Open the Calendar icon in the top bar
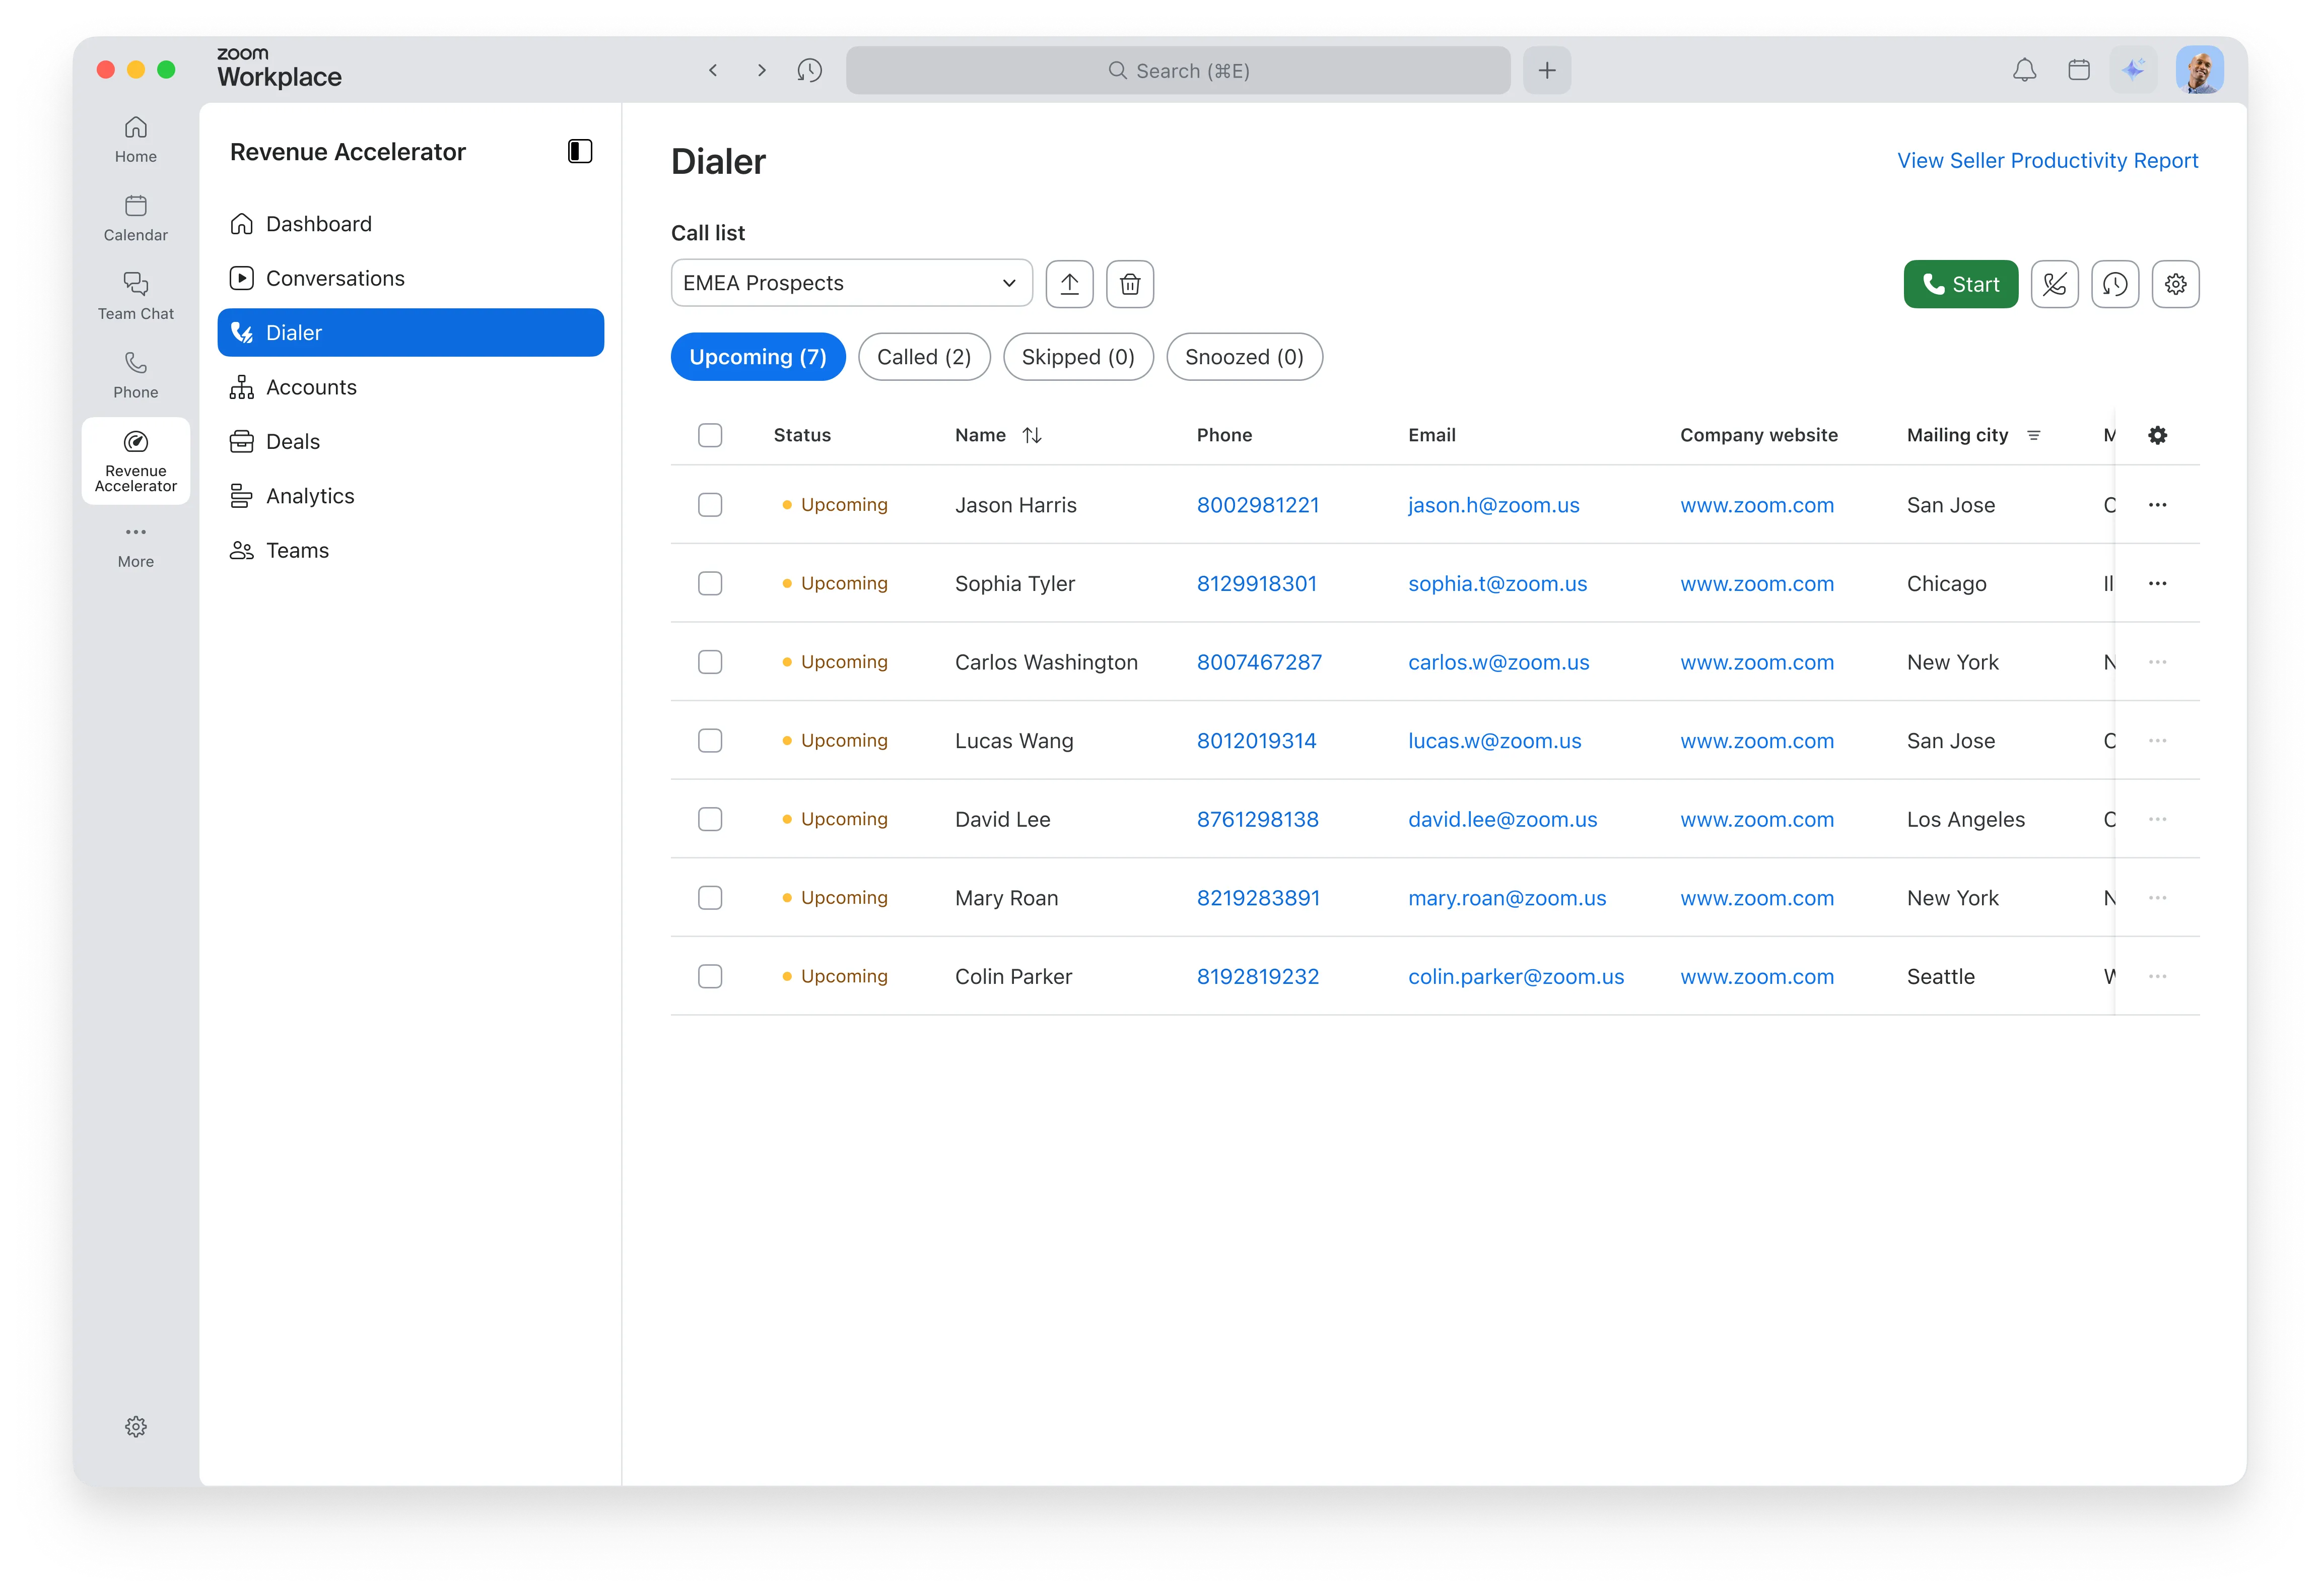The width and height of the screenshot is (2321, 1596). coord(2078,70)
